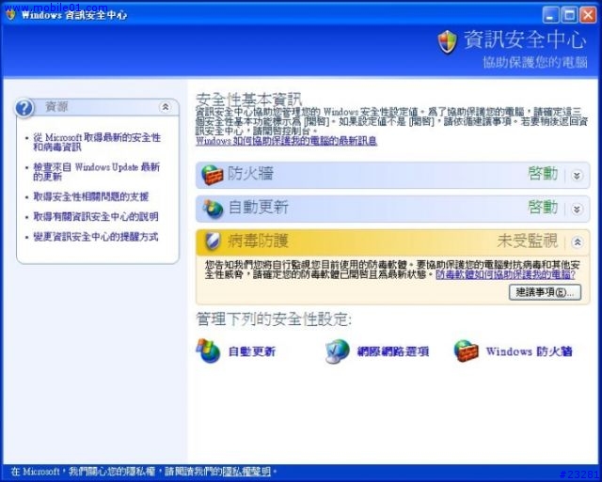Screen dimensions: 602x482
Task: Minimize the Windows 資訊安全中心 window
Action: [550, 15]
